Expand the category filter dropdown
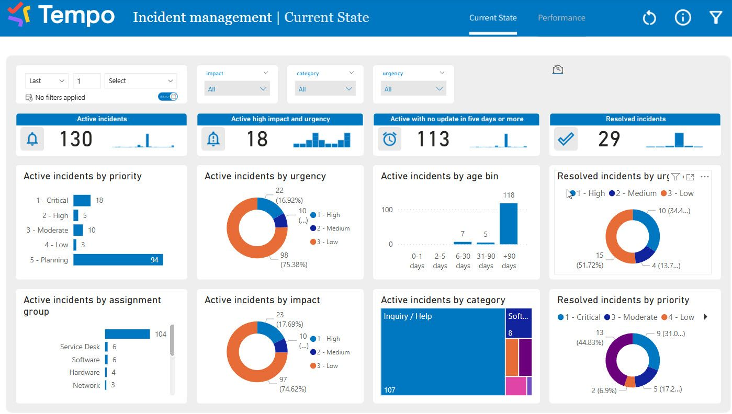The height and width of the screenshot is (414, 732). click(325, 89)
